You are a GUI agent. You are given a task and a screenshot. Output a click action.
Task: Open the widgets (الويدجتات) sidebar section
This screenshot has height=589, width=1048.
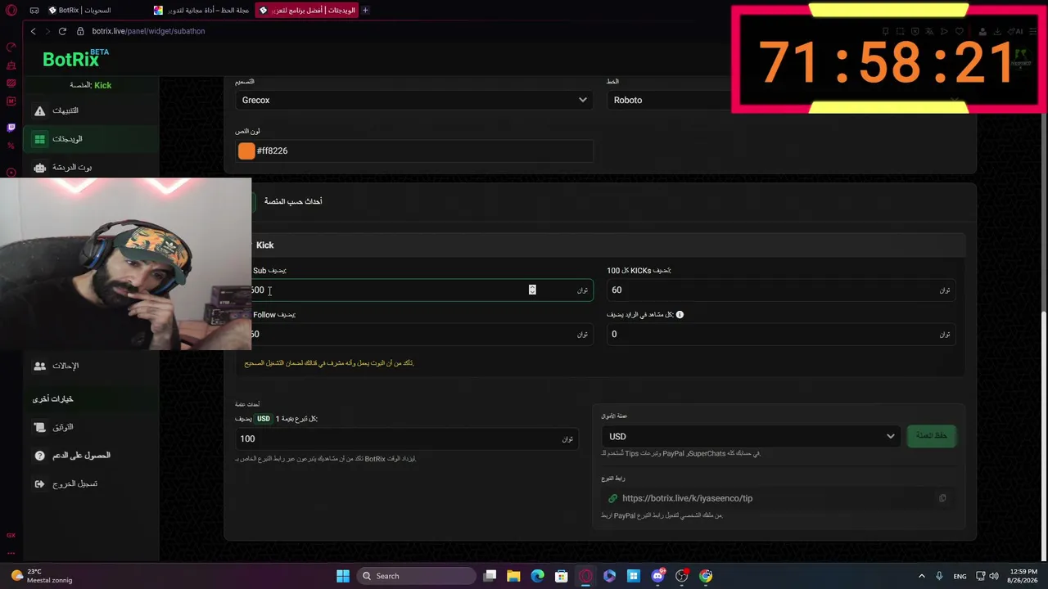tap(90, 139)
